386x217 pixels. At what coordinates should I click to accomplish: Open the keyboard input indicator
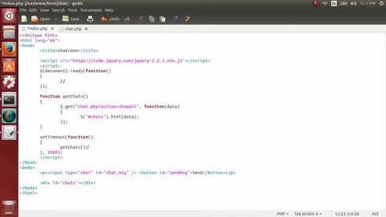click(334, 4)
